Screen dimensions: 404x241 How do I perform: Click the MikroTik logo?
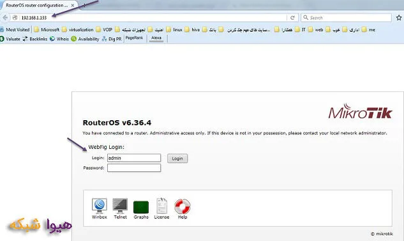(360, 111)
